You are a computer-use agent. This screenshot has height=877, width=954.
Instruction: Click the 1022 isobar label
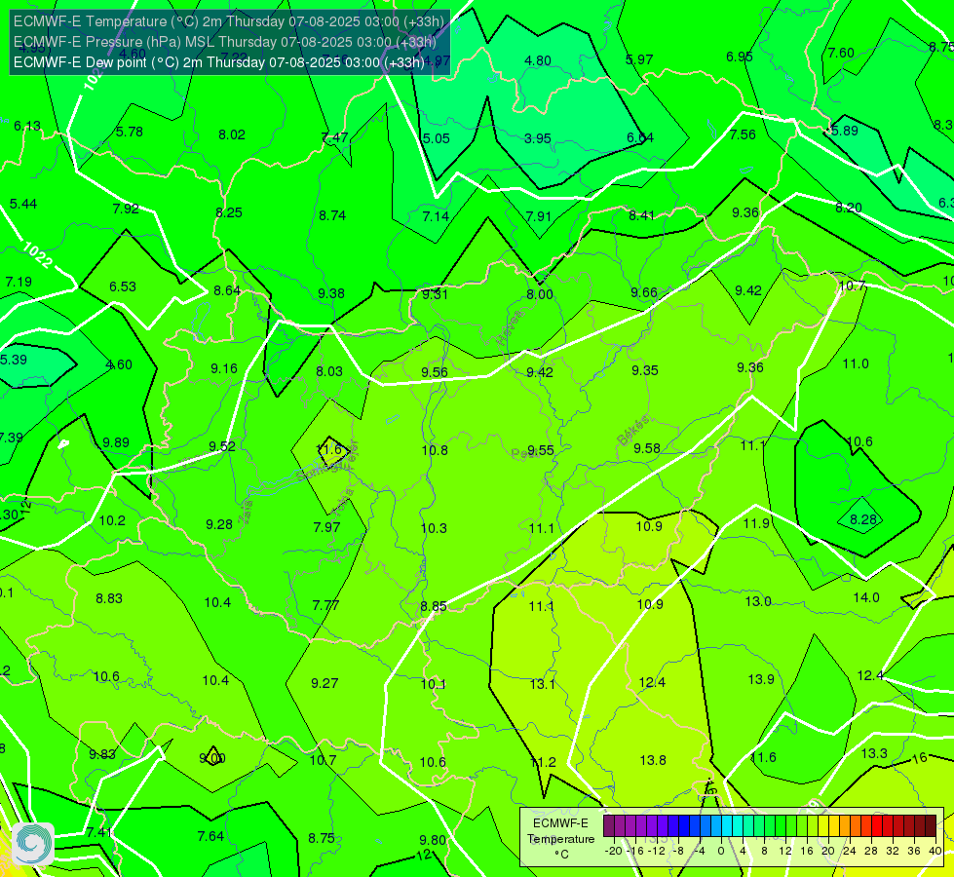click(x=36, y=255)
